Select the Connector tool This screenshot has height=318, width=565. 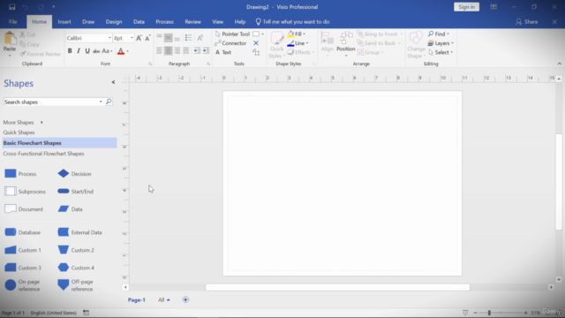(x=230, y=43)
